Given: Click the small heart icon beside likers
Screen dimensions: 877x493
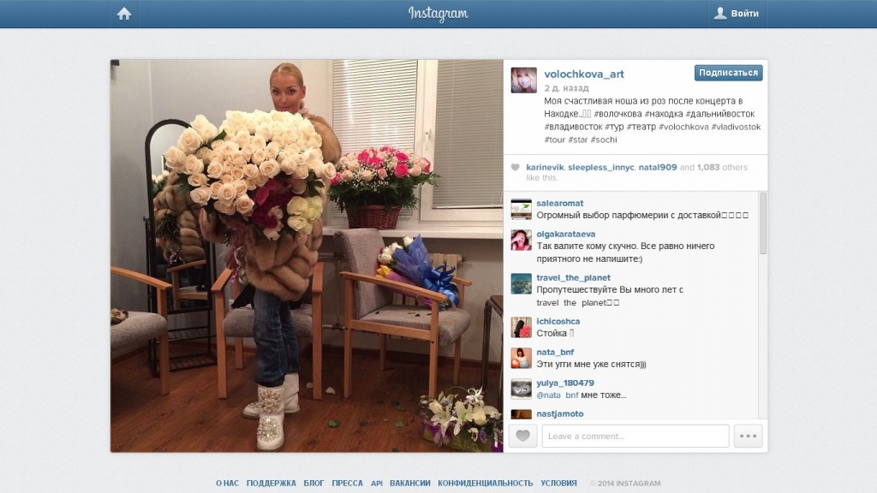Looking at the screenshot, I should 515,167.
